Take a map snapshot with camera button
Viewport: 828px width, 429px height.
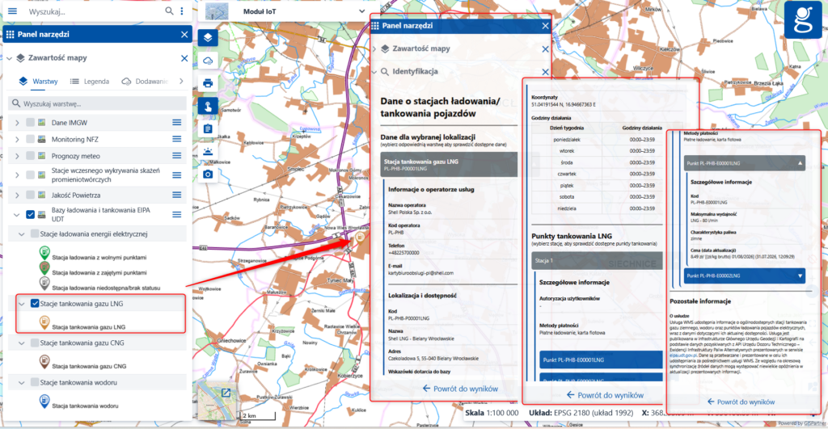pyautogui.click(x=208, y=175)
